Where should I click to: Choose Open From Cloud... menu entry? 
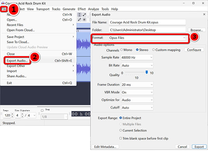point(38,30)
